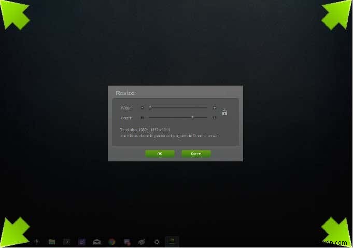Launch Chrome from the taskbar
353x248 pixels.
tap(112, 242)
